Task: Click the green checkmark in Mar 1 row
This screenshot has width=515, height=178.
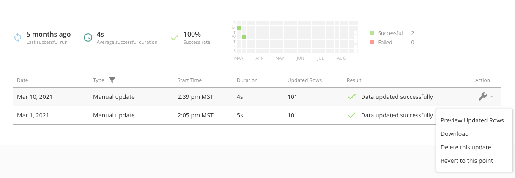Action: [351, 115]
